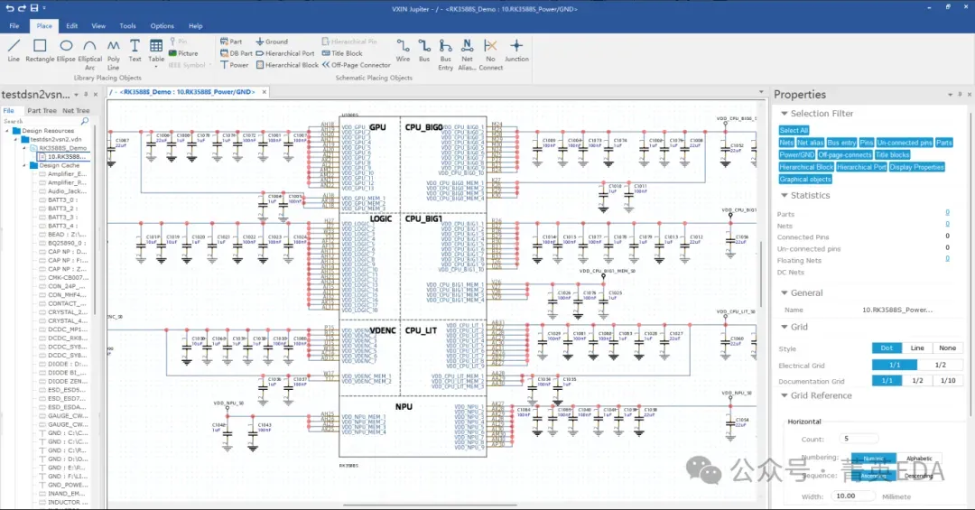This screenshot has width=975, height=510.
Task: Select the Bus tool
Action: tap(424, 51)
